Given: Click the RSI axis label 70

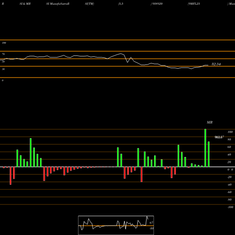Looking at the screenshot, I should coord(3,54).
